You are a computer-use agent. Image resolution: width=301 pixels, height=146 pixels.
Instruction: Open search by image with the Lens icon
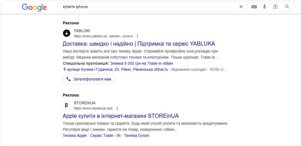[x=276, y=7]
